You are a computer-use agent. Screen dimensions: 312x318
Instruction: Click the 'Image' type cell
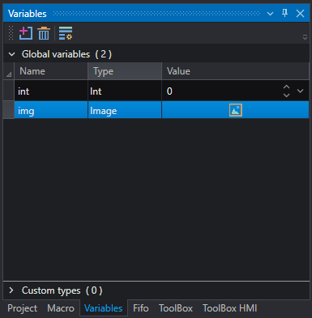[x=125, y=110]
